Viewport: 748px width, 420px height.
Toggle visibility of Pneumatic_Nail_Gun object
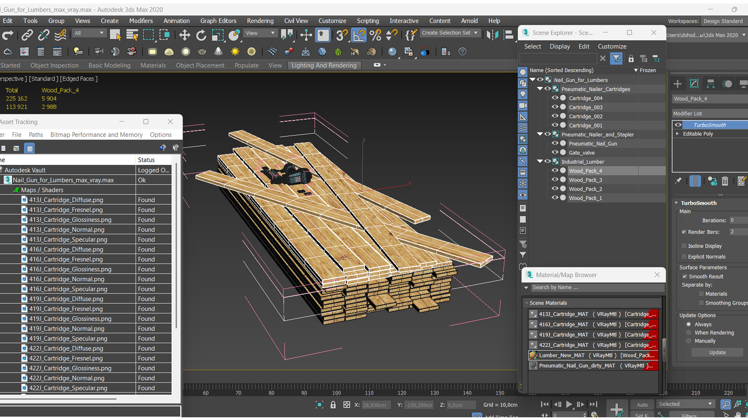tap(553, 143)
